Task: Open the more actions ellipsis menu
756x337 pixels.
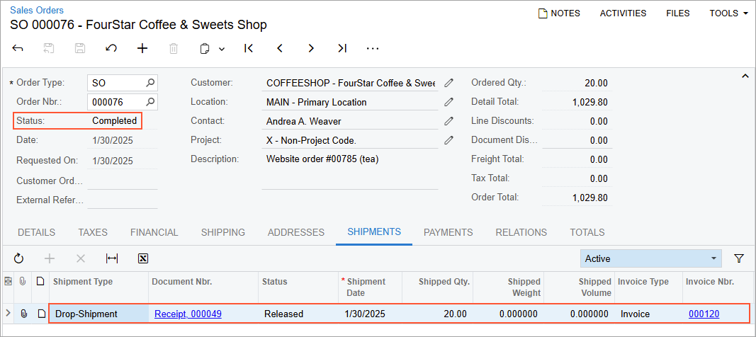Action: (373, 48)
